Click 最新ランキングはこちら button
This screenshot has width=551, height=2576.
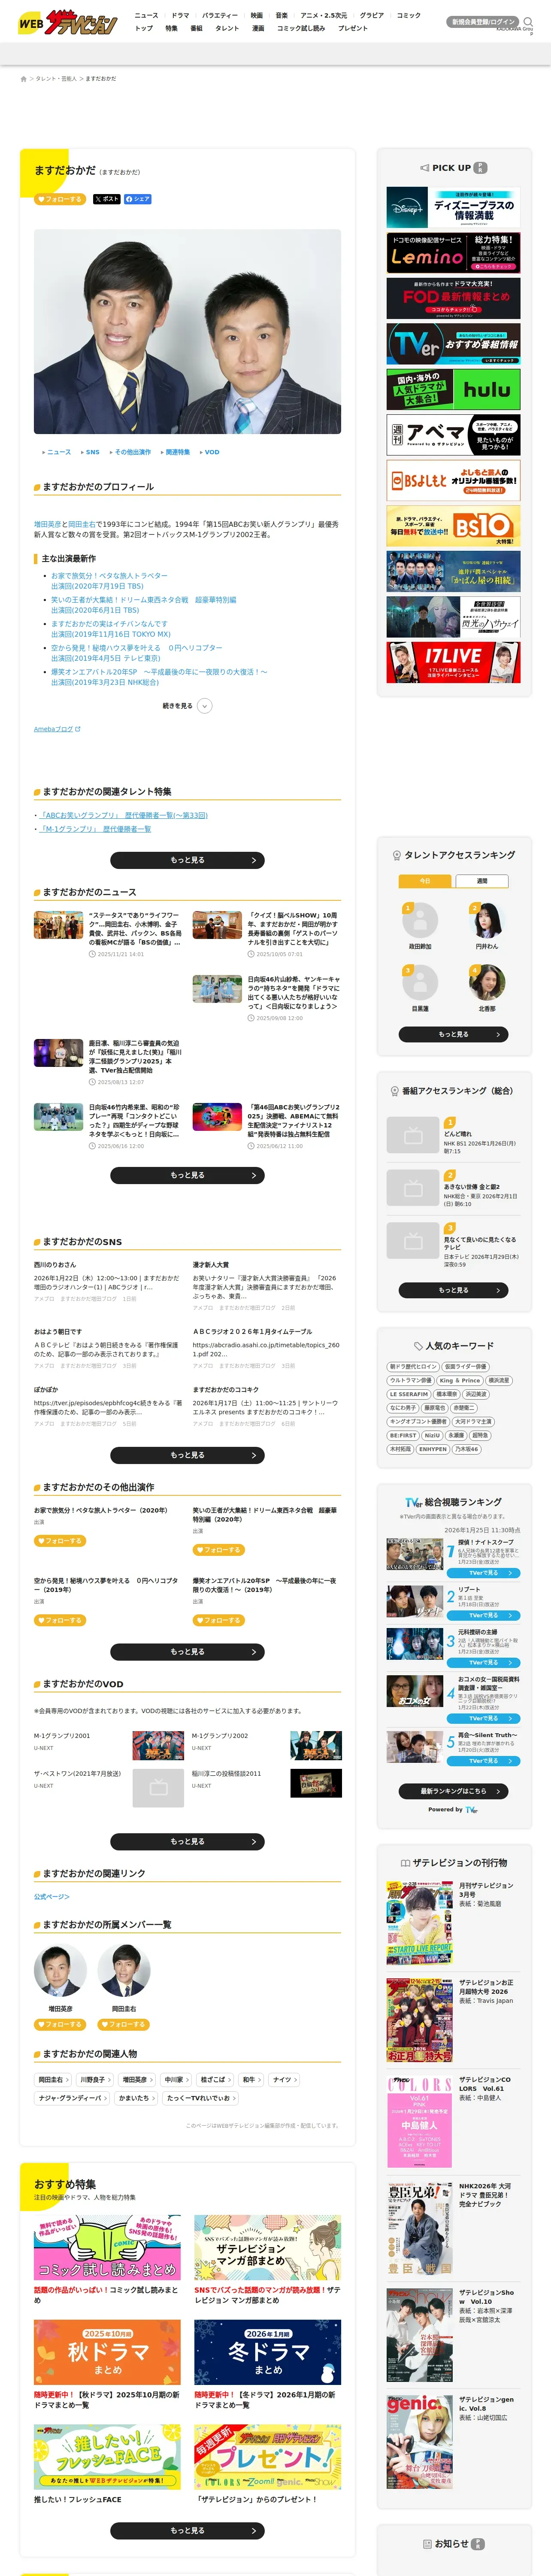tap(453, 1791)
